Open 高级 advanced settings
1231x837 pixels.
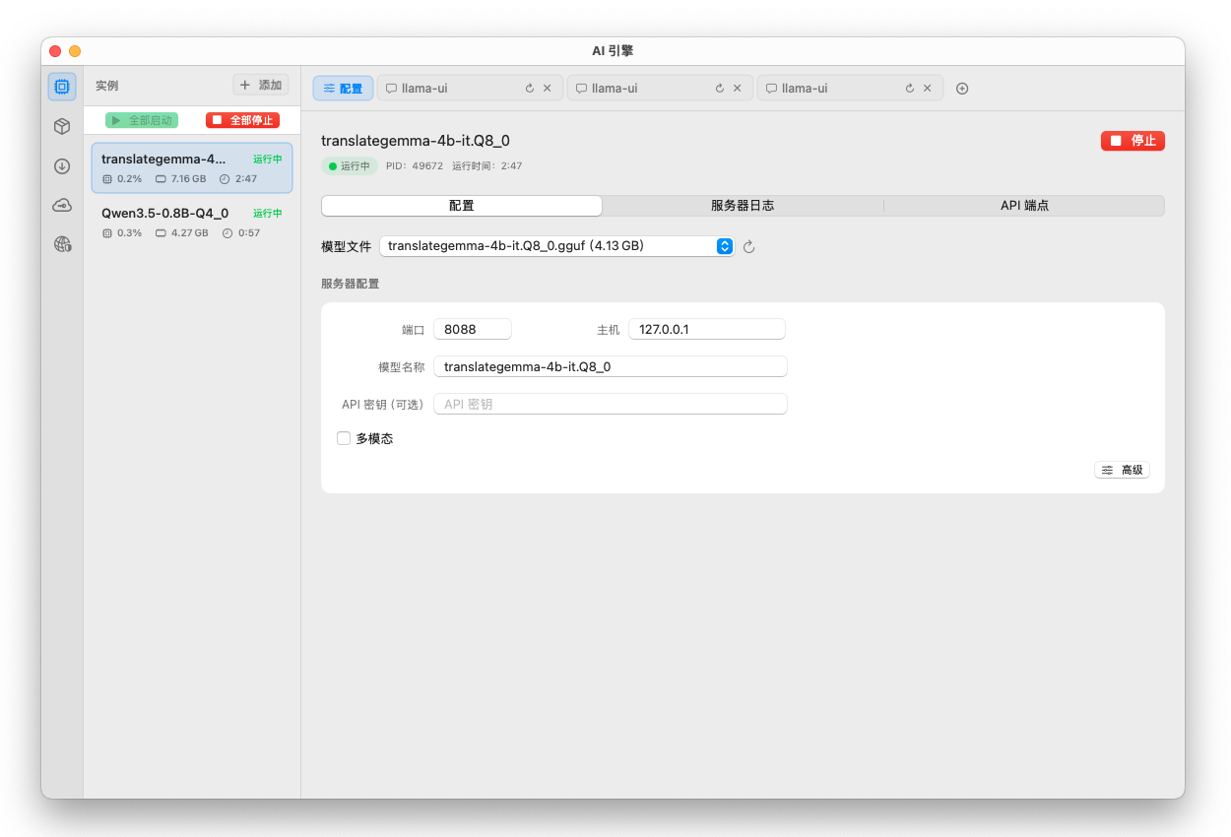pyautogui.click(x=1122, y=471)
